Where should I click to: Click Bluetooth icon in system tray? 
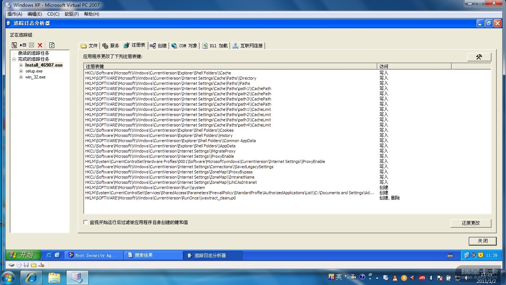click(431, 278)
